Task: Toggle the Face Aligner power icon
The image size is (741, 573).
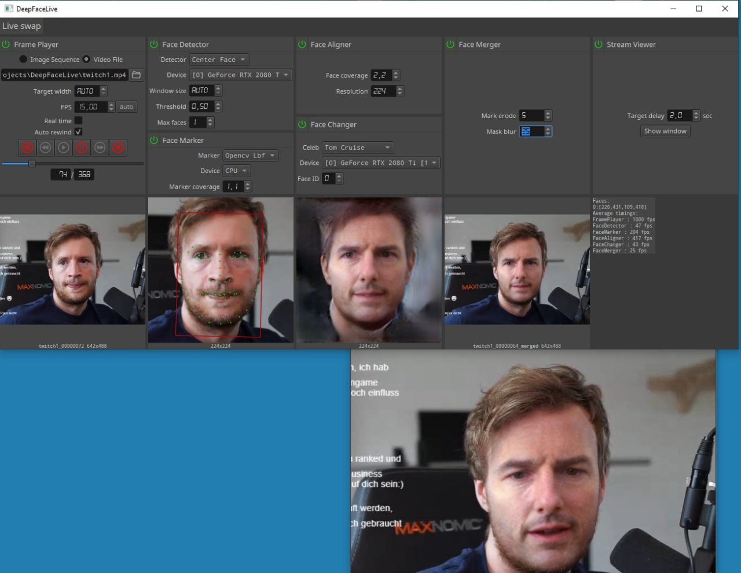Action: point(302,45)
